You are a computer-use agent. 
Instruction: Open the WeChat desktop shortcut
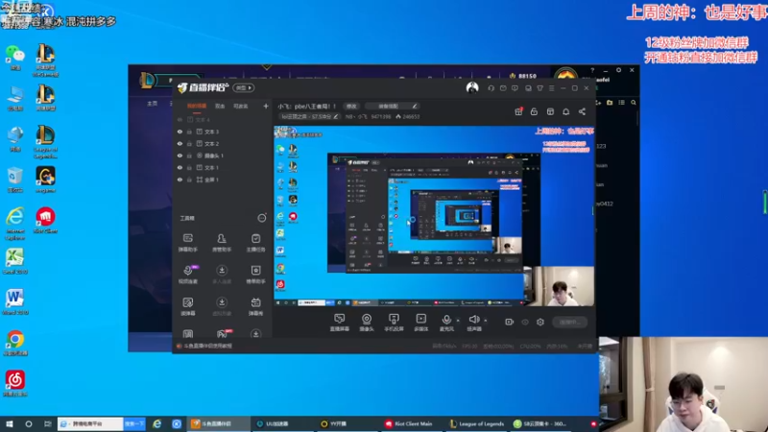(15, 58)
